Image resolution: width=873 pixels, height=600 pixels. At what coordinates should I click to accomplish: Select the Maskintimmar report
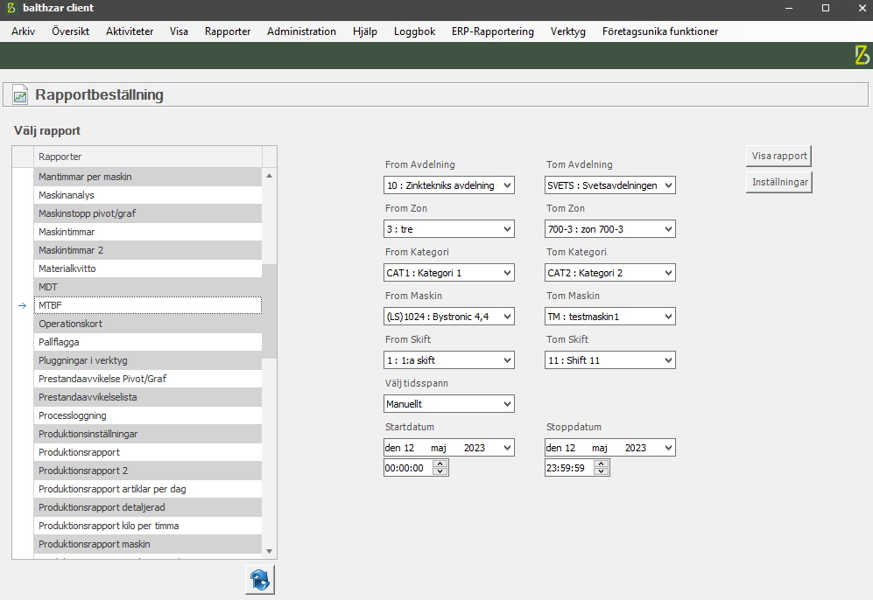(147, 232)
